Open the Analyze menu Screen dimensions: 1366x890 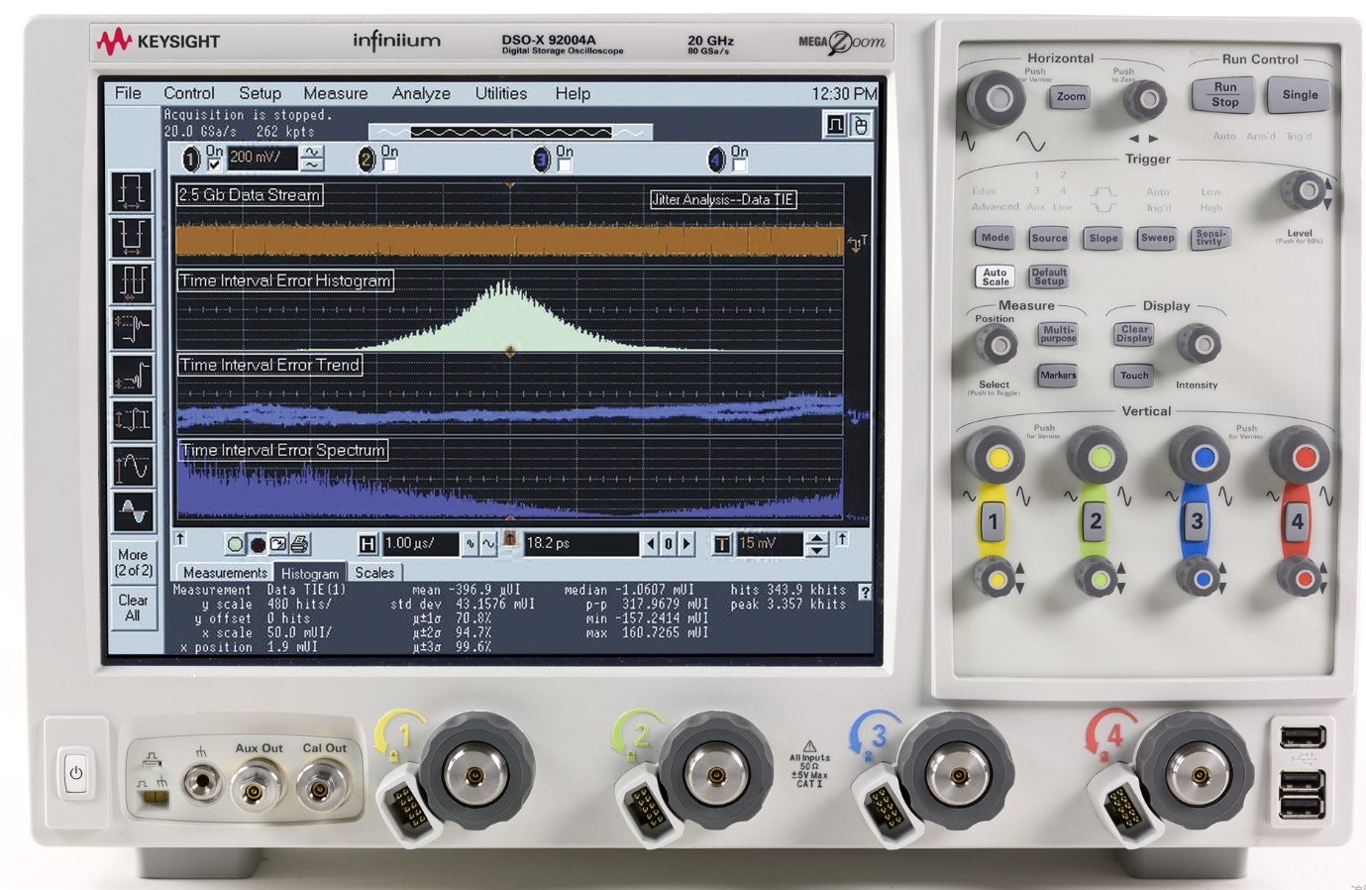[420, 93]
